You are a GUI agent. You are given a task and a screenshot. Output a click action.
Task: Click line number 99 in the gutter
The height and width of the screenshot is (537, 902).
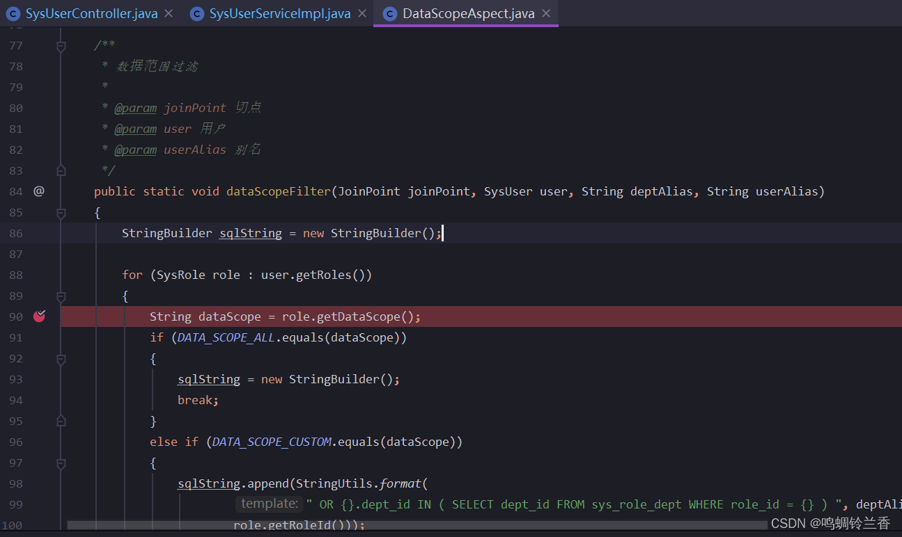click(15, 504)
